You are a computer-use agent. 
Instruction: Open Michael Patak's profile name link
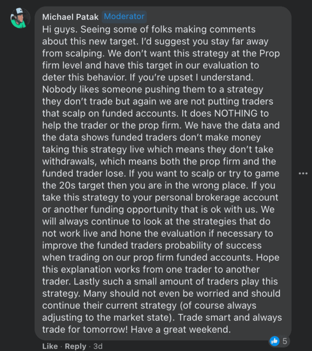[x=70, y=17]
